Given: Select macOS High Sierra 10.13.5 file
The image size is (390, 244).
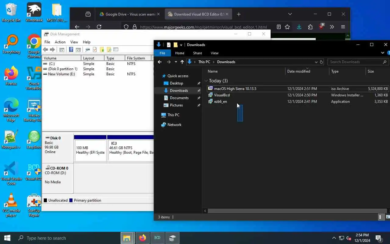Looking at the screenshot, I should click(298, 89).
